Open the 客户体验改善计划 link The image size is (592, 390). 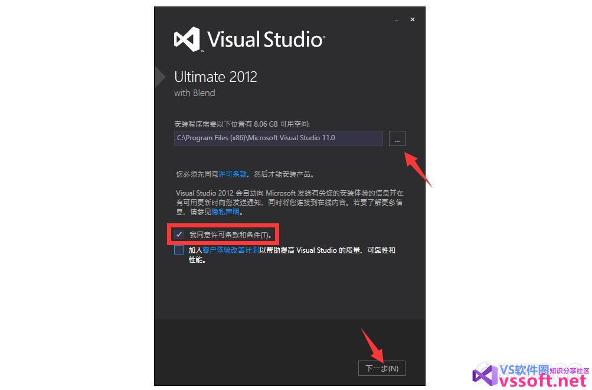coord(231,250)
